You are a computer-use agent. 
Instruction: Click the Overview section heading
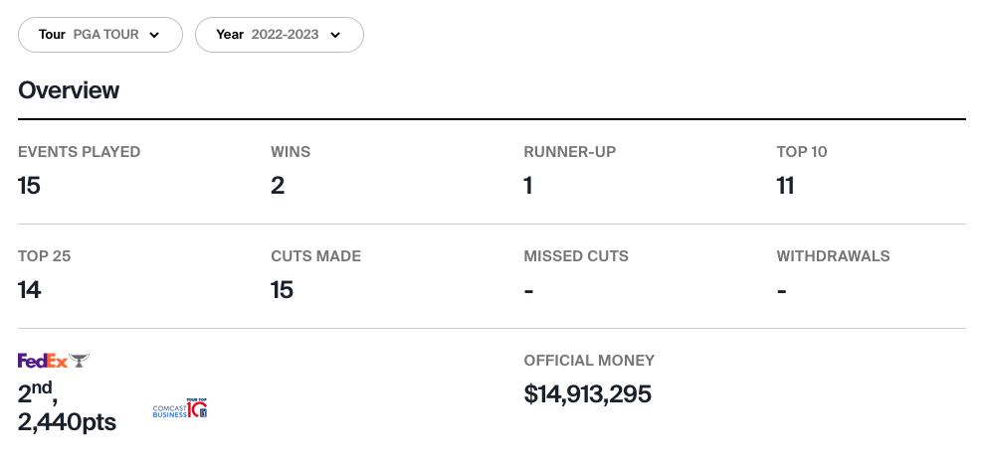69,90
